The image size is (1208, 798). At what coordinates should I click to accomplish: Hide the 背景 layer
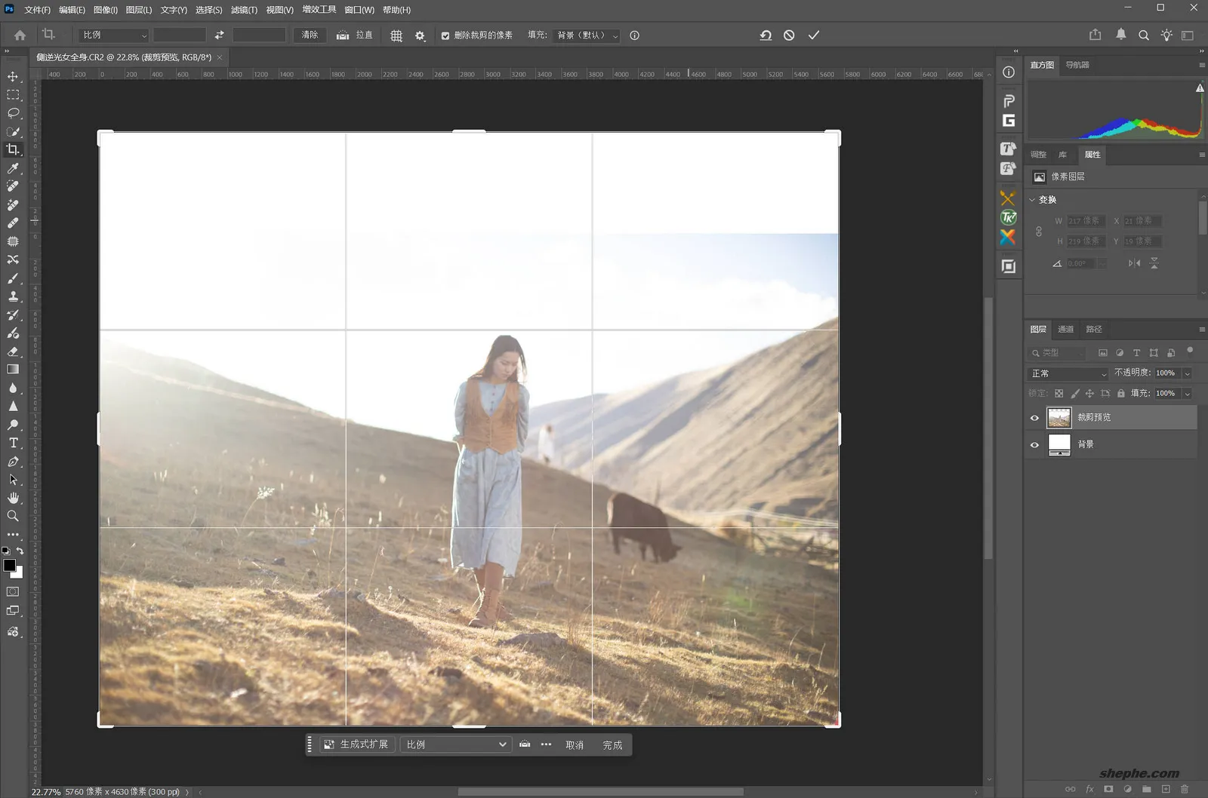(x=1034, y=444)
